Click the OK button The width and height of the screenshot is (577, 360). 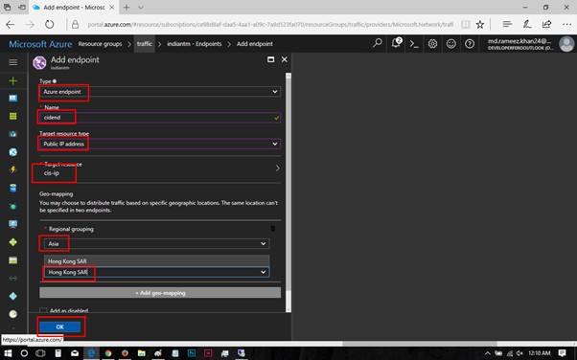click(60, 326)
